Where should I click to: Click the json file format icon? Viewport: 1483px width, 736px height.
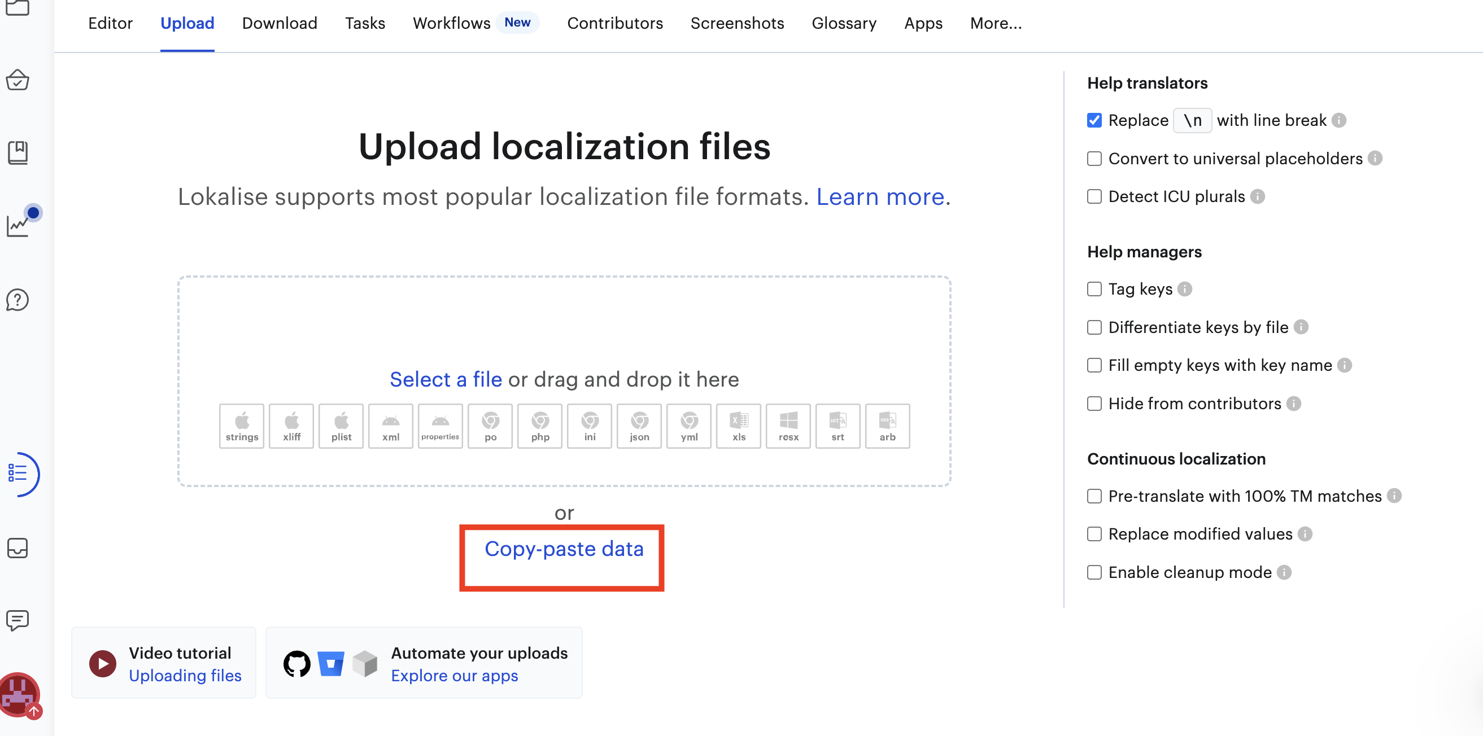[640, 426]
